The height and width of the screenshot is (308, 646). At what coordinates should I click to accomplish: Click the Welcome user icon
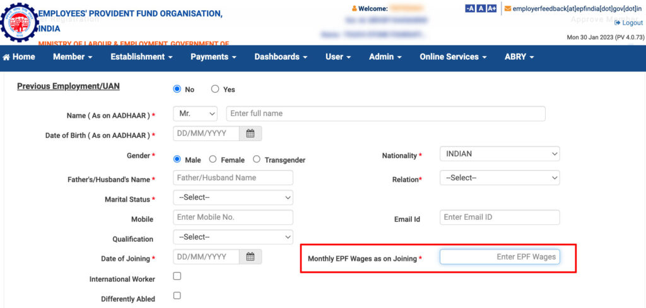pyautogui.click(x=355, y=8)
